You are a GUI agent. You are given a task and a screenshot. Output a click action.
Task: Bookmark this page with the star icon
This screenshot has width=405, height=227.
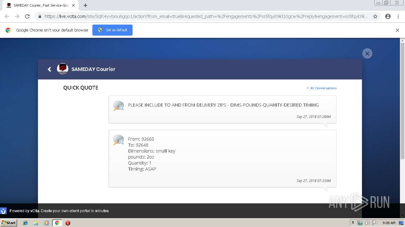pyautogui.click(x=375, y=16)
